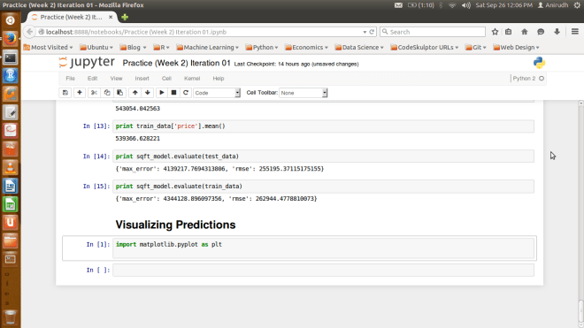Open the Cell Toolbar dropdown set to None
The width and height of the screenshot is (584, 328).
click(304, 93)
